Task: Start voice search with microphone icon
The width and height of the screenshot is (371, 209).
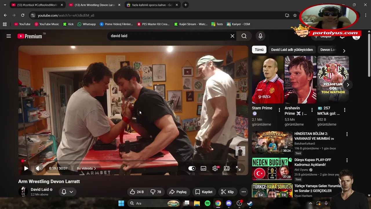Action: [x=260, y=36]
